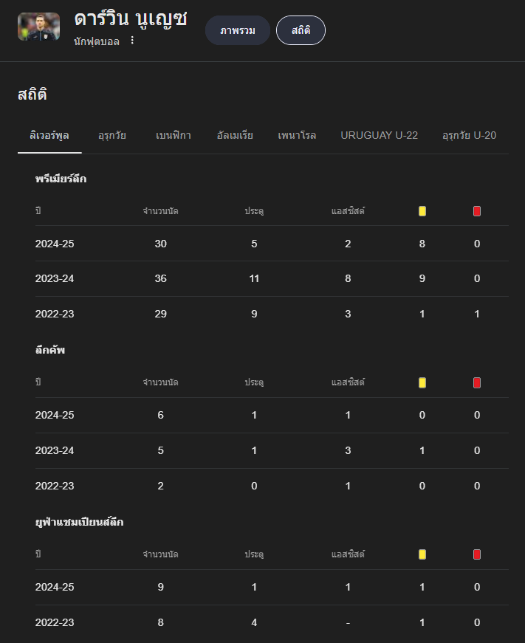
Task: Click the yellow card icon in ลีกคัพ header
Action: tap(422, 382)
